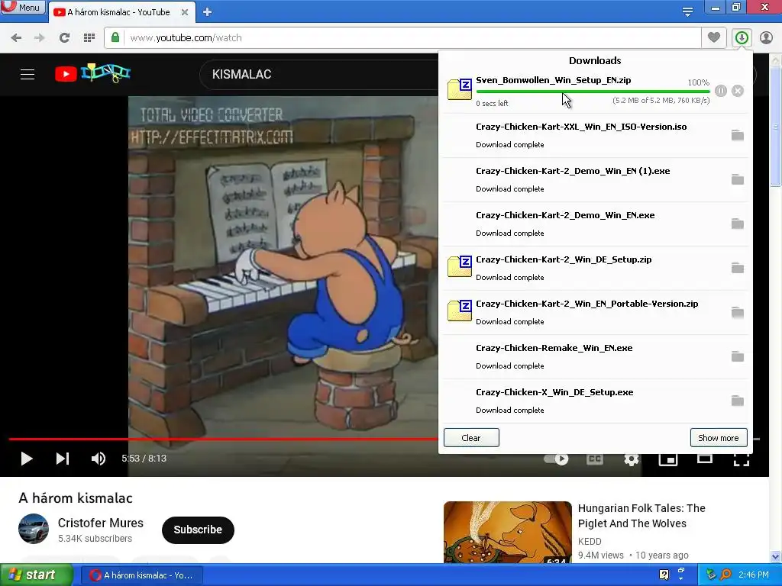782x586 pixels.
Task: Play the video
Action: [x=27, y=459]
